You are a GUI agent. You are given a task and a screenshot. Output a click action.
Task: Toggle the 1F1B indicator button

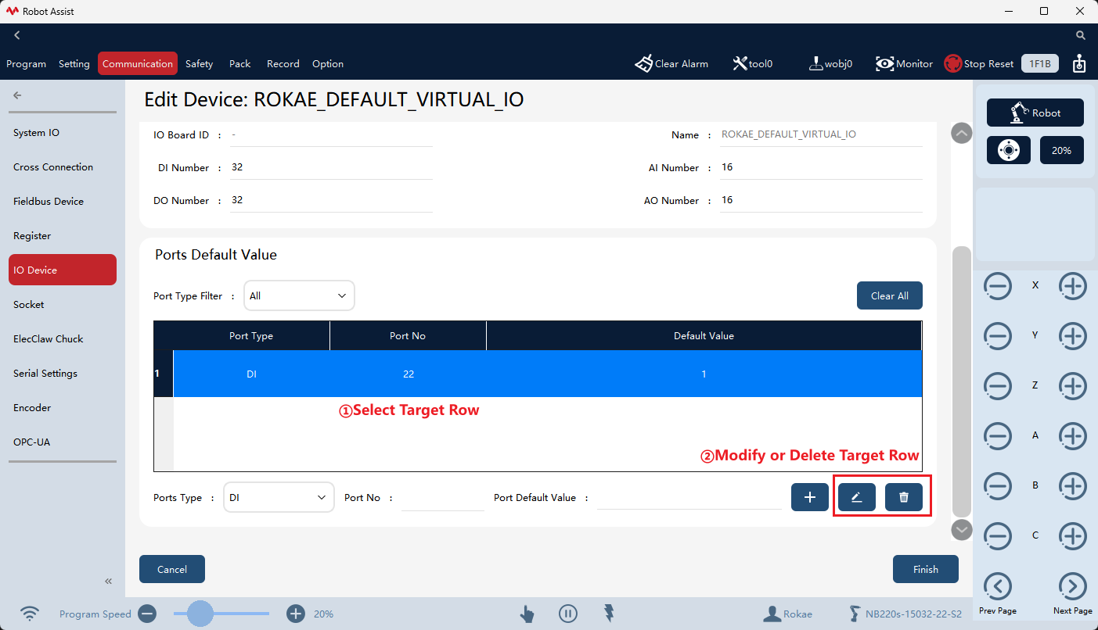(x=1039, y=64)
